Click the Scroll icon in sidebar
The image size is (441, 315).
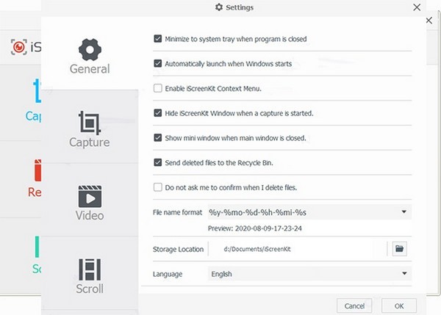point(90,268)
